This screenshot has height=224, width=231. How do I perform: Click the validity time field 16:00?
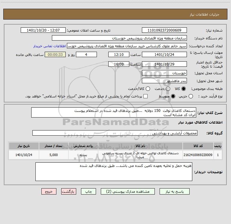pos(119,64)
